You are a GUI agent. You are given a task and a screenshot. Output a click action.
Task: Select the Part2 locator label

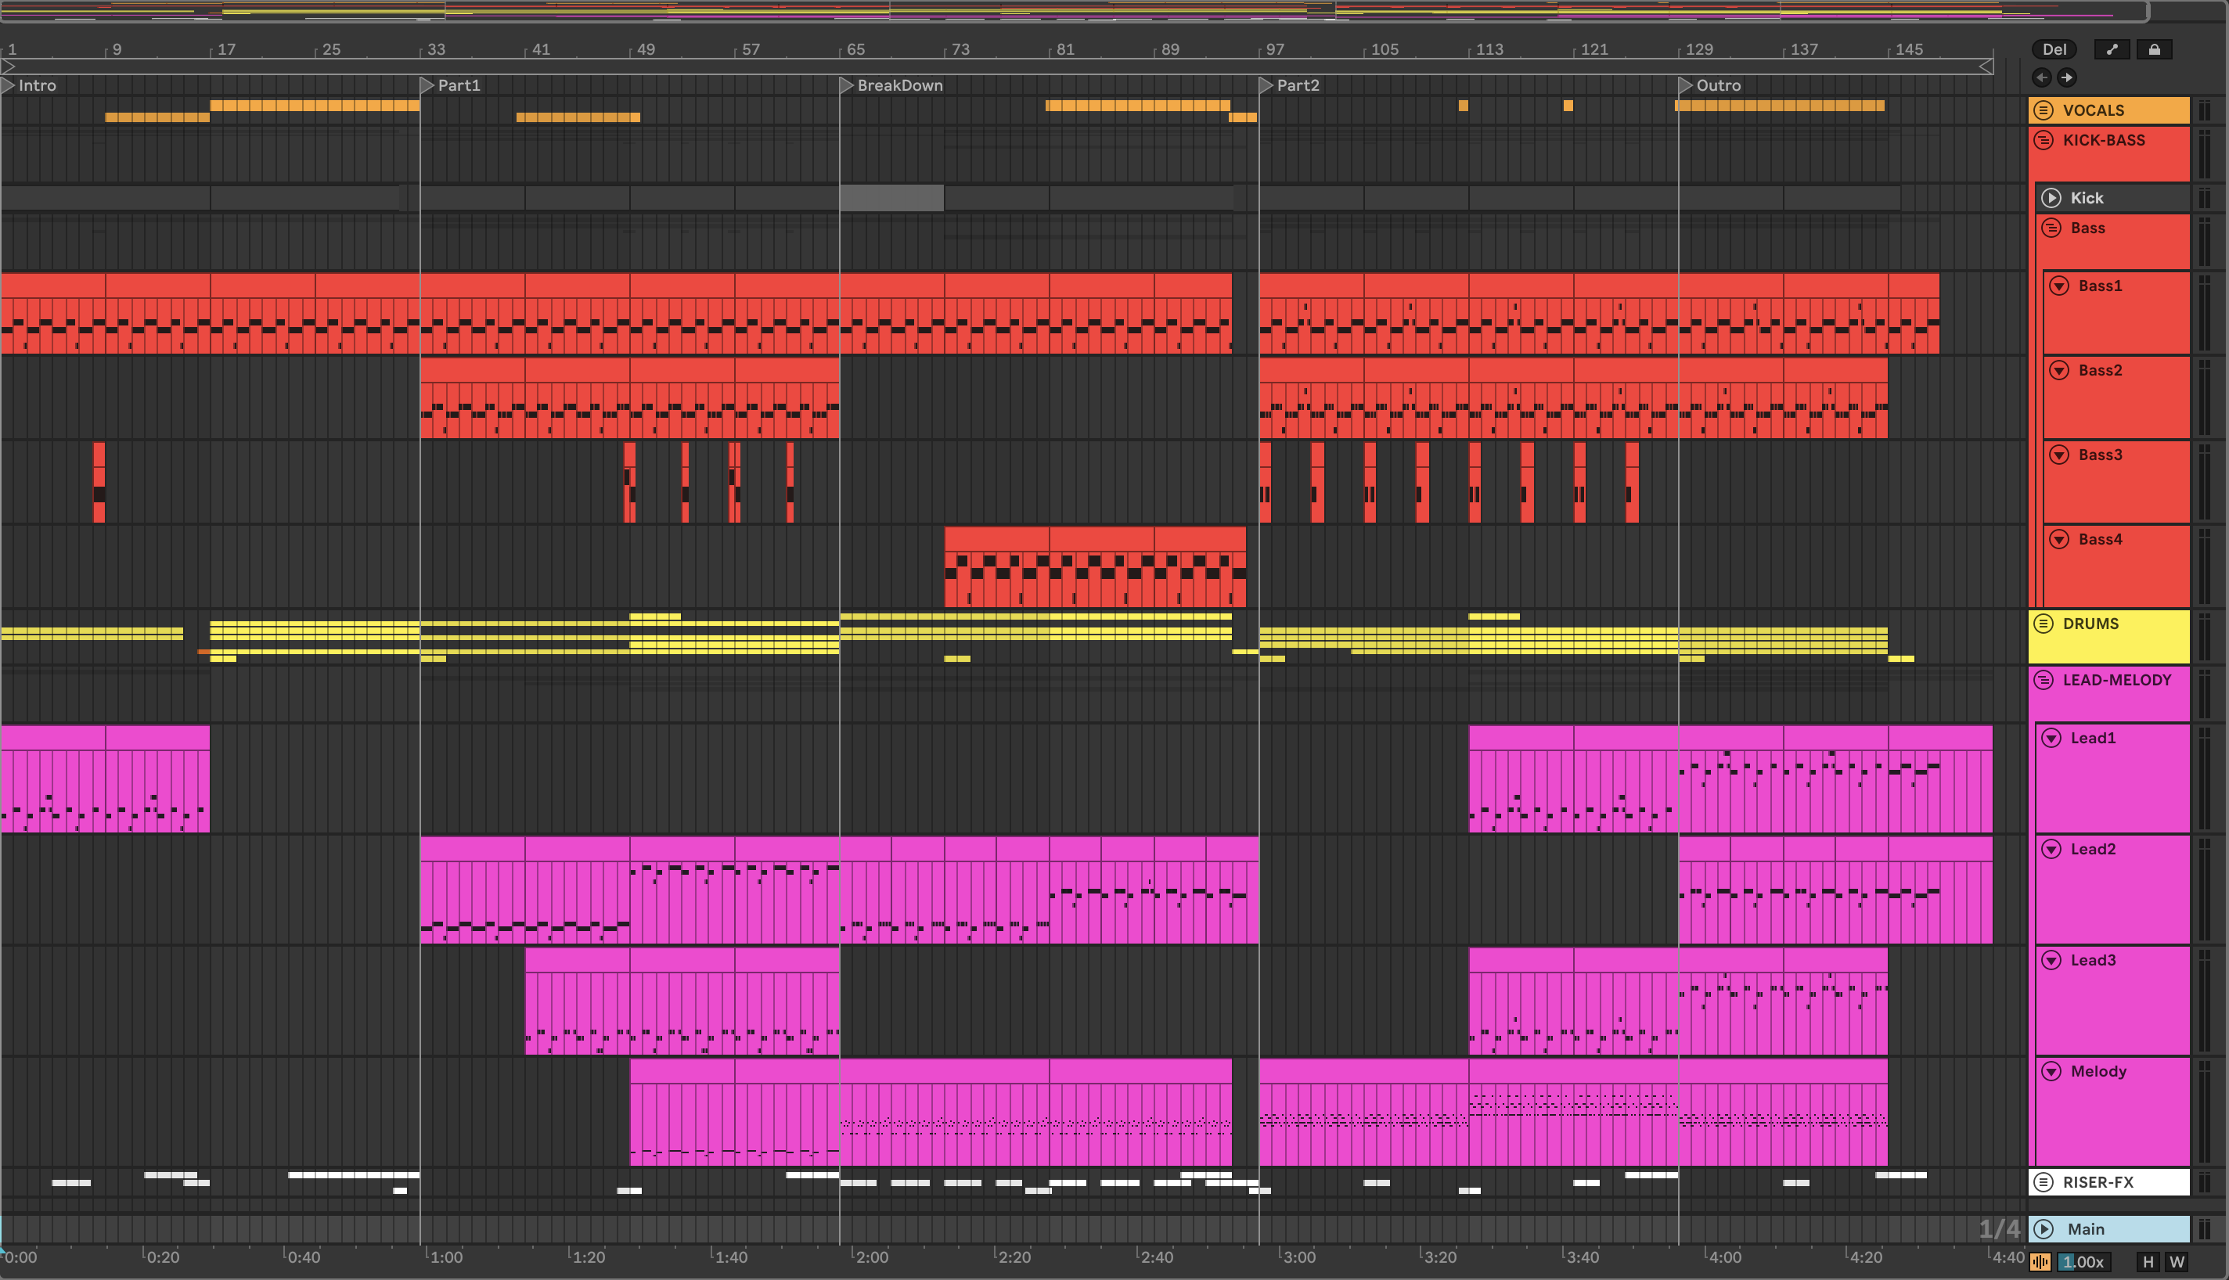pyautogui.click(x=1297, y=85)
